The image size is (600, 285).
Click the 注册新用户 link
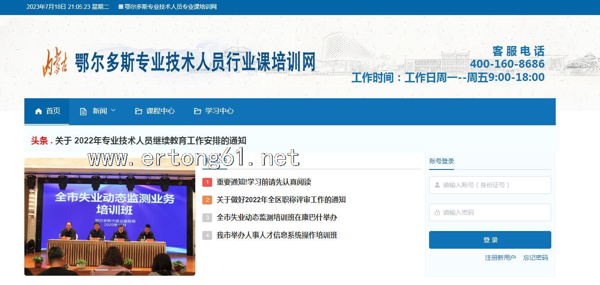click(x=500, y=258)
